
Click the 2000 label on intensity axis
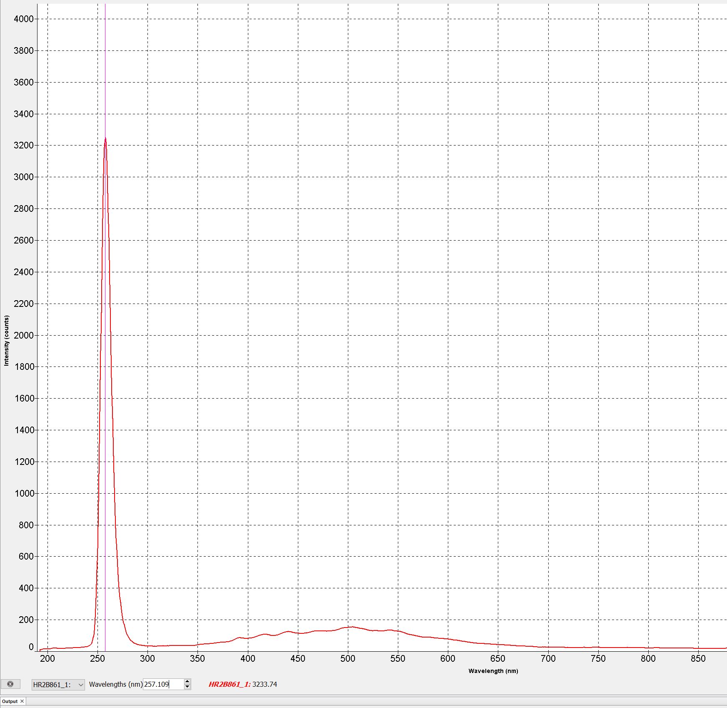(x=23, y=335)
